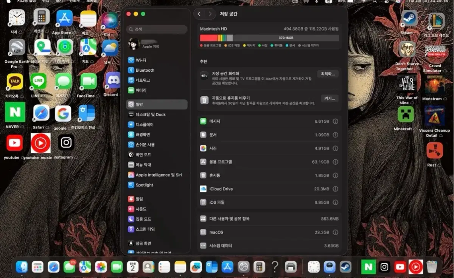
Task: Open 배경화면 settings pane
Action: pos(157,134)
